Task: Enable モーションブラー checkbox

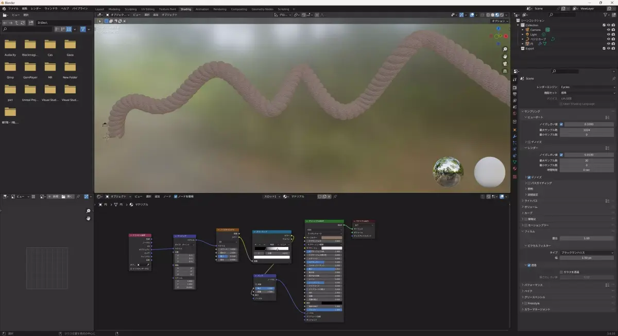Action: 526,225
